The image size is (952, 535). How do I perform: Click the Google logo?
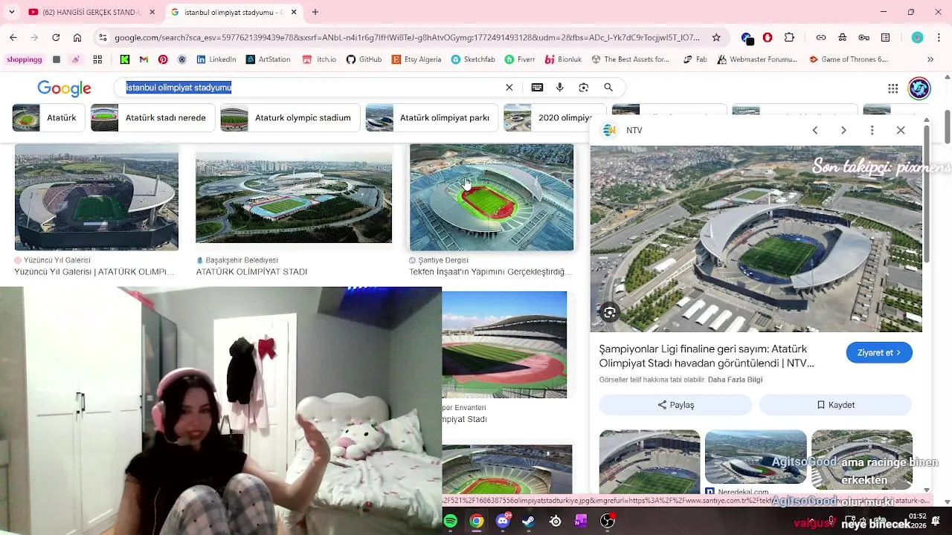point(64,88)
